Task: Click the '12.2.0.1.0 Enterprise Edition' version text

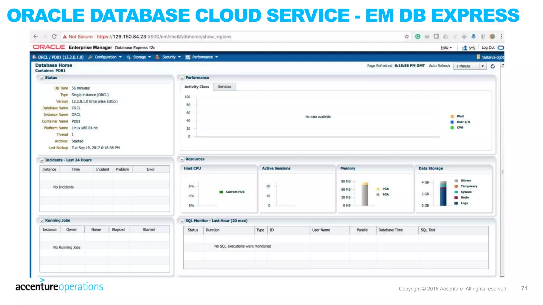Action: click(94, 102)
